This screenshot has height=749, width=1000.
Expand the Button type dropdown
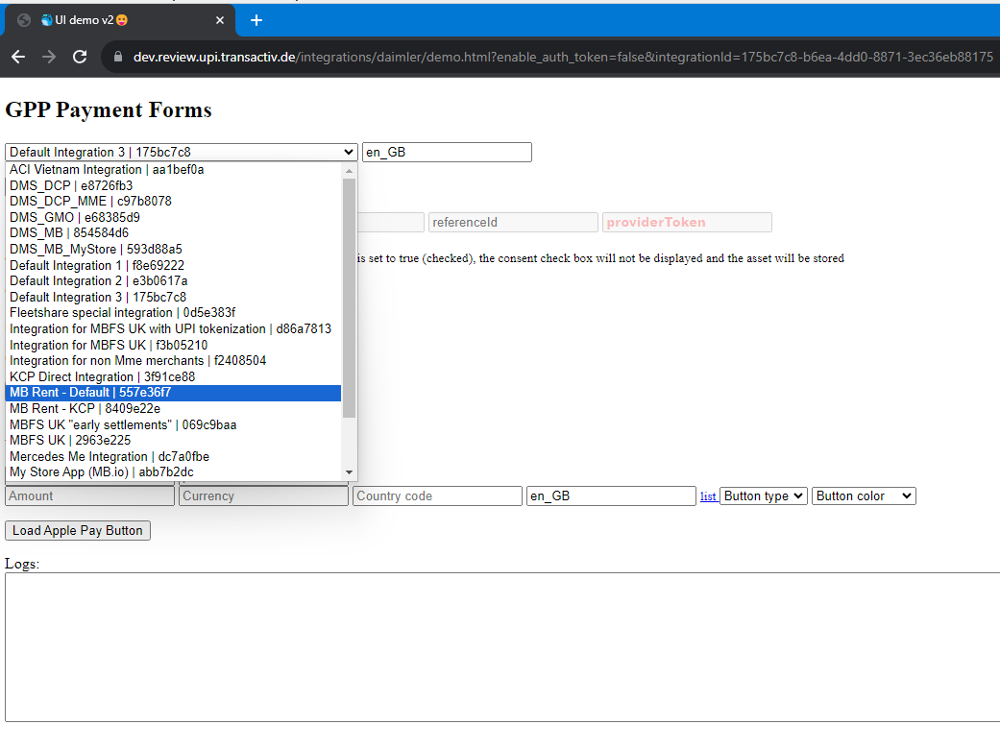tap(764, 495)
